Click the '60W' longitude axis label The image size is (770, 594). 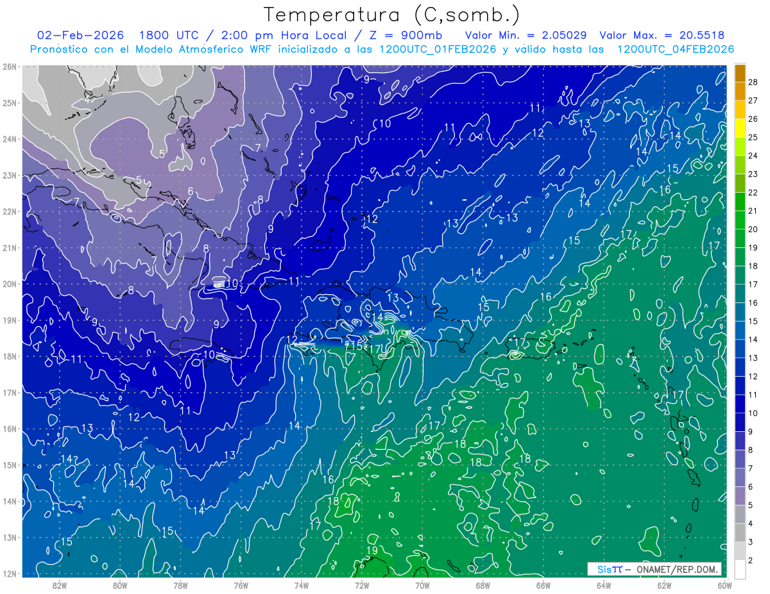[724, 584]
